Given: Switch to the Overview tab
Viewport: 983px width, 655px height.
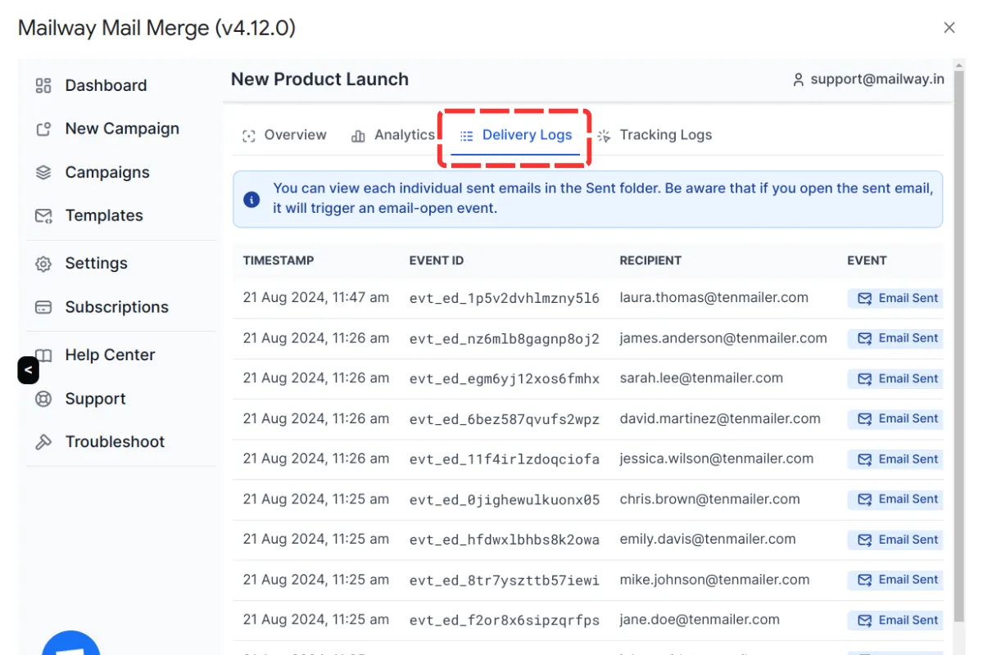Looking at the screenshot, I should 284,136.
